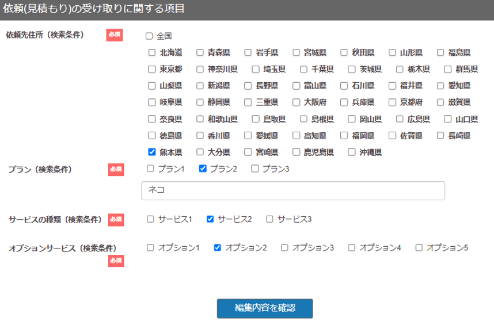The width and height of the screenshot is (494, 325).
Task: Select 岐阜県 checkbox
Action: tap(152, 102)
